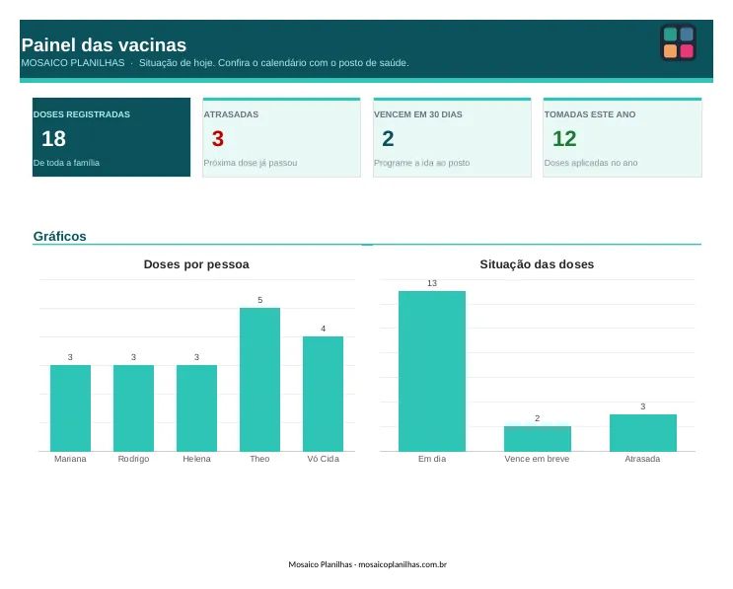
Task: Click the 'Em dia' axis label
Action: coord(432,459)
